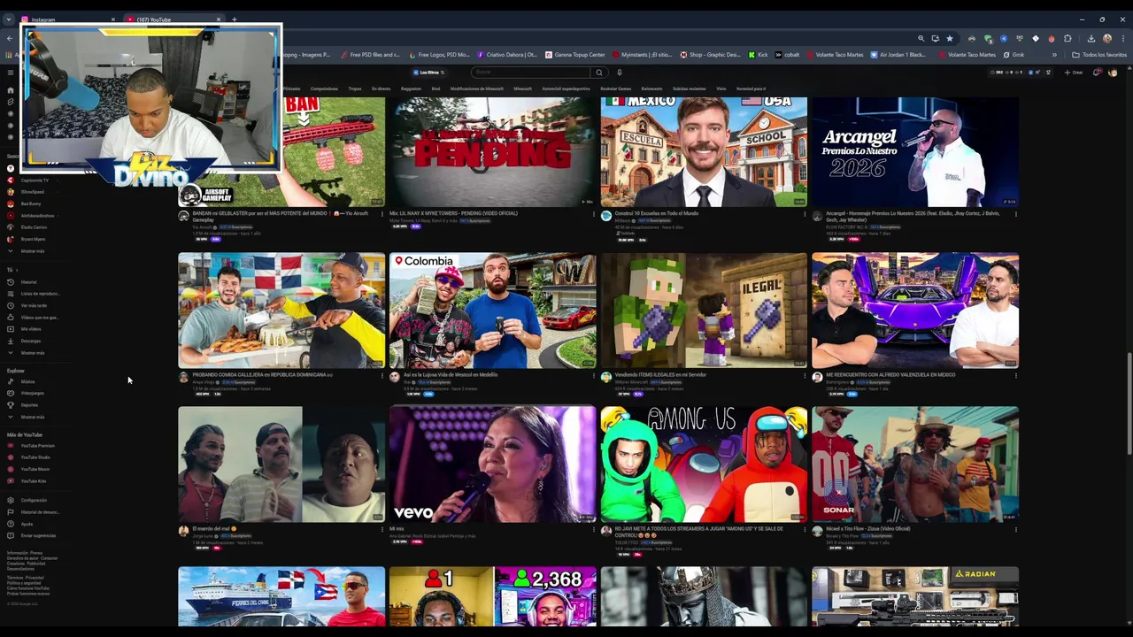Play the Minecraft ILEGAL items video
The image size is (1133, 637).
click(x=704, y=311)
